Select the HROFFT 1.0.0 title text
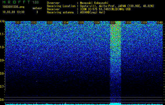The width and height of the screenshot is (165, 105). point(20,2)
